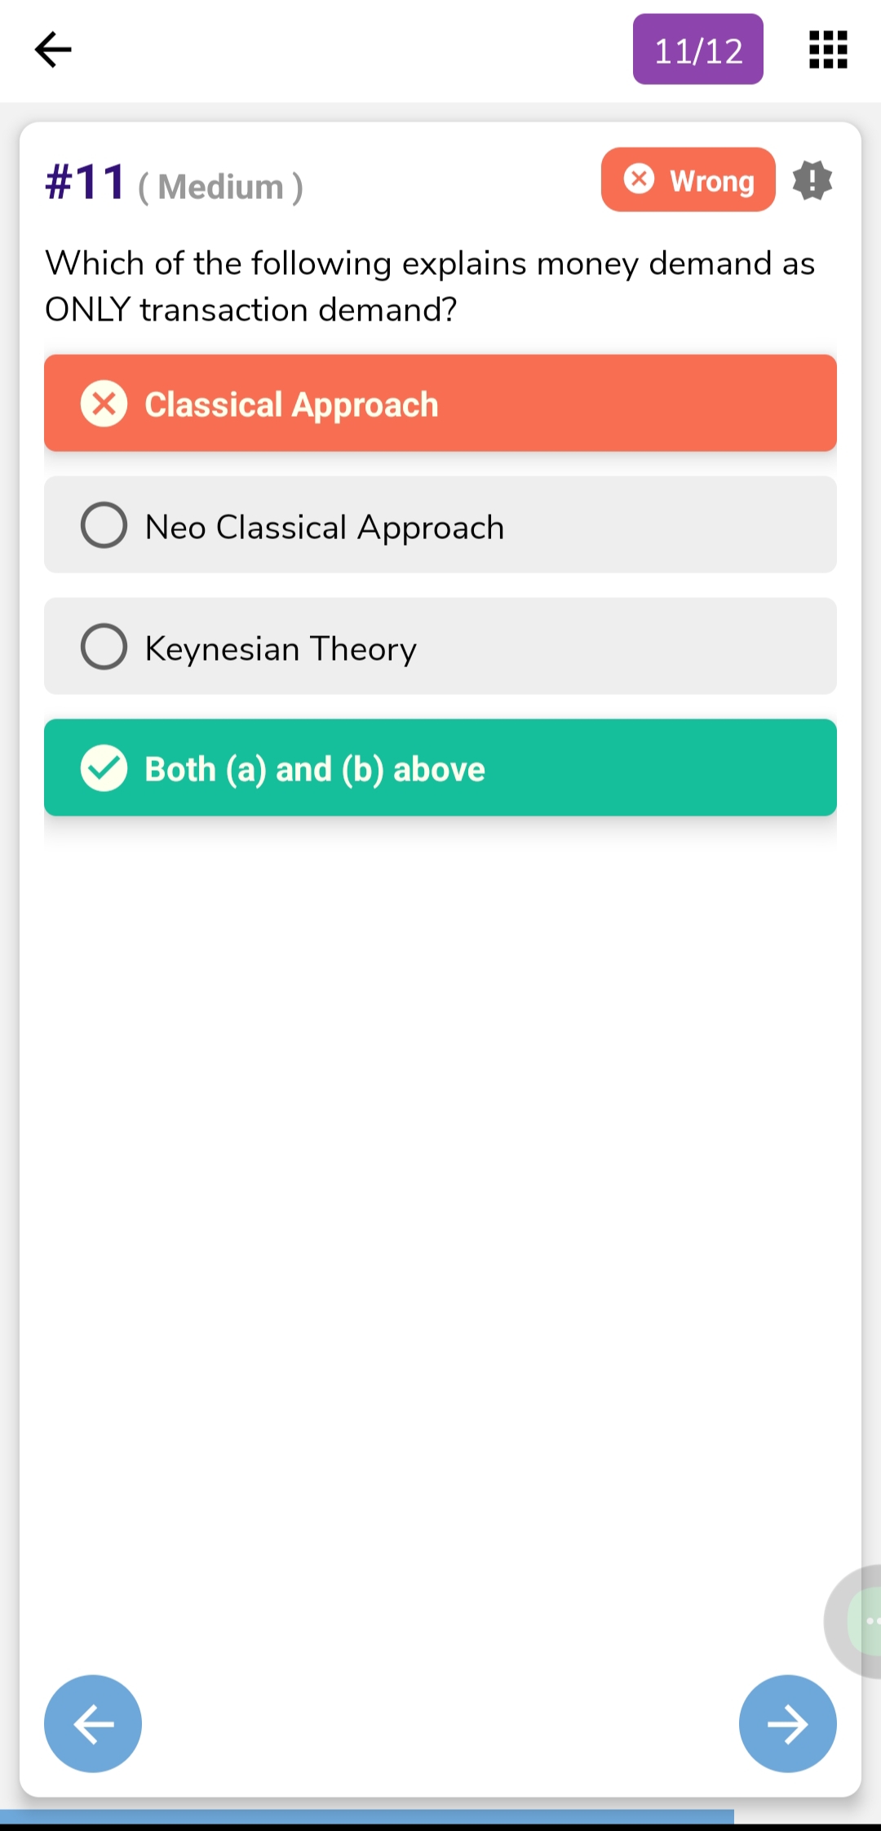881x1831 pixels.
Task: Click the red cross icon on Classical Approach
Action: [104, 403]
